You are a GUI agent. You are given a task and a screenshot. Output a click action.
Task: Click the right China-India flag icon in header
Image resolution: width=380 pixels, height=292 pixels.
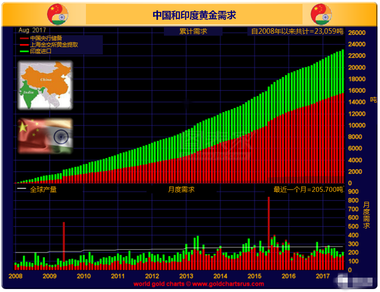coord(321,14)
